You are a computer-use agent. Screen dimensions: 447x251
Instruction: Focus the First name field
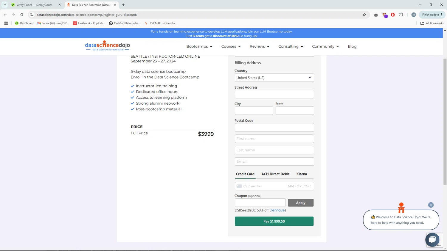tap(274, 139)
